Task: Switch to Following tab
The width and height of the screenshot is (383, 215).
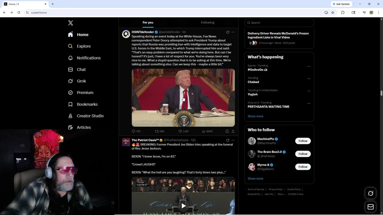Action: coord(207,22)
